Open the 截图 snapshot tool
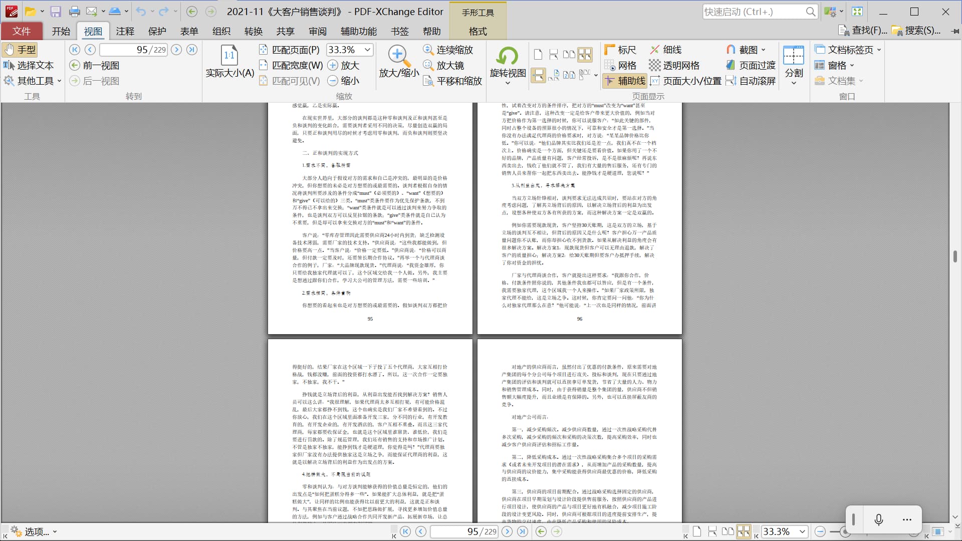 coord(746,50)
